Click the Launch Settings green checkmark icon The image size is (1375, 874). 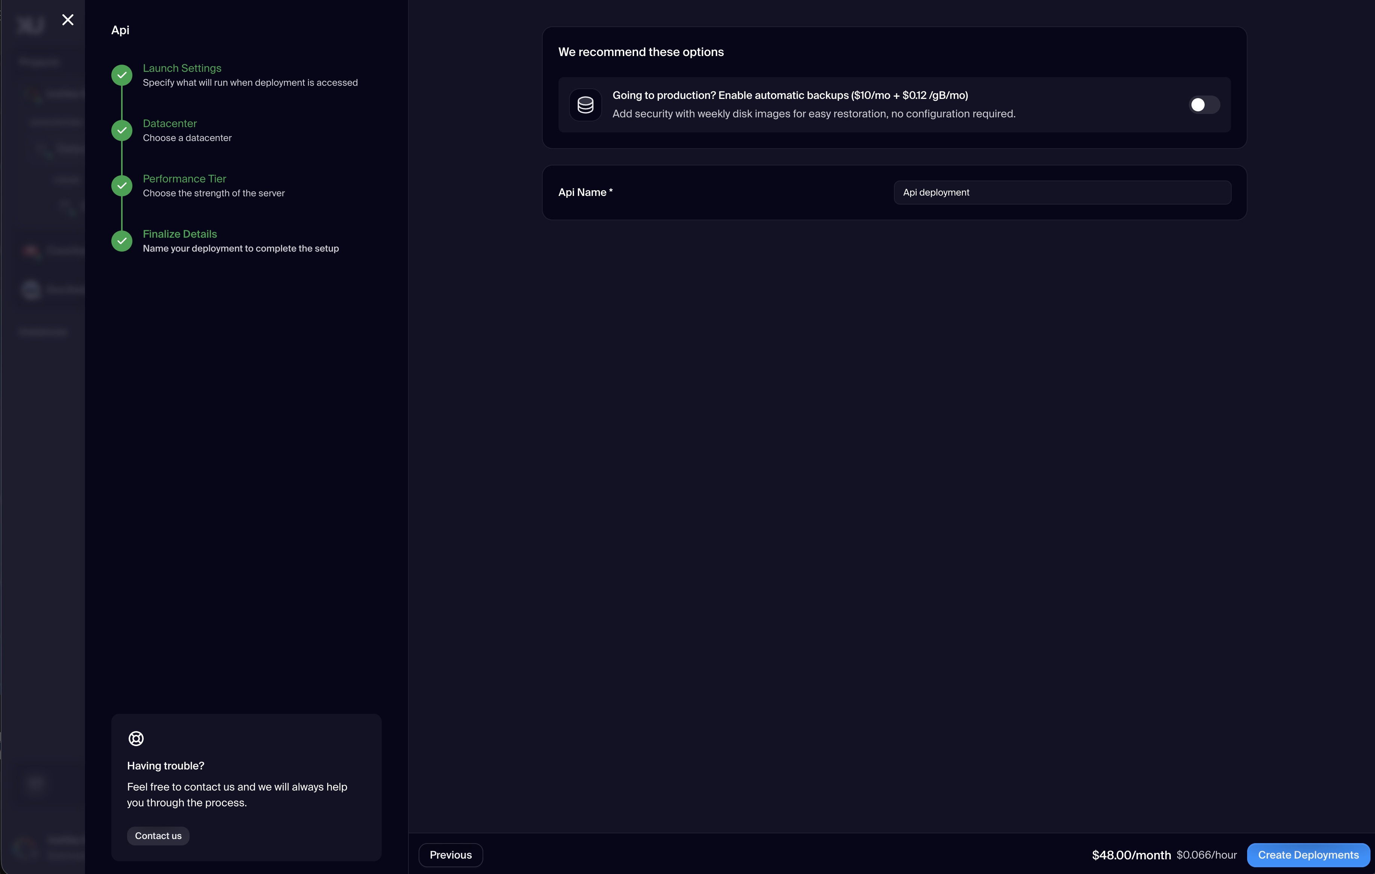[x=121, y=75]
